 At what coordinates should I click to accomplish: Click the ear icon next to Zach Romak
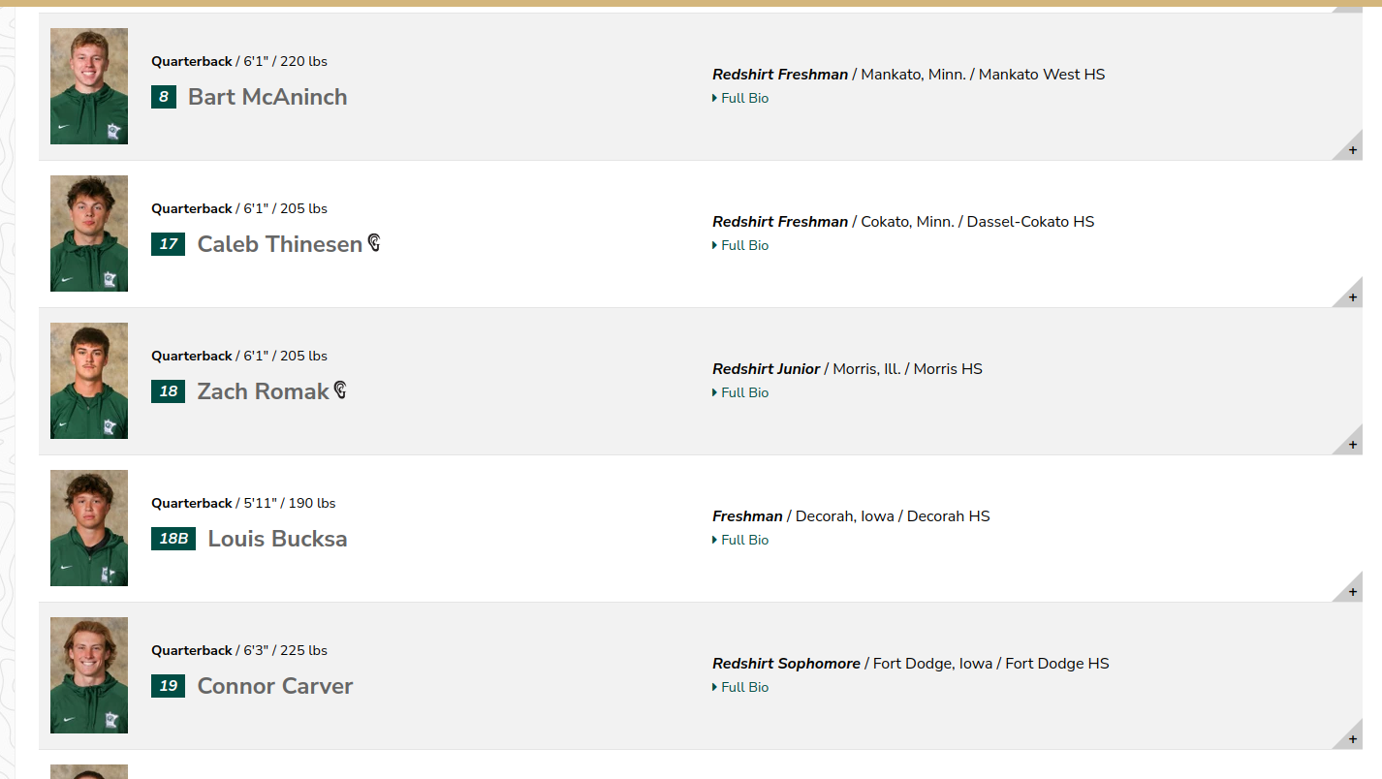[x=340, y=389]
